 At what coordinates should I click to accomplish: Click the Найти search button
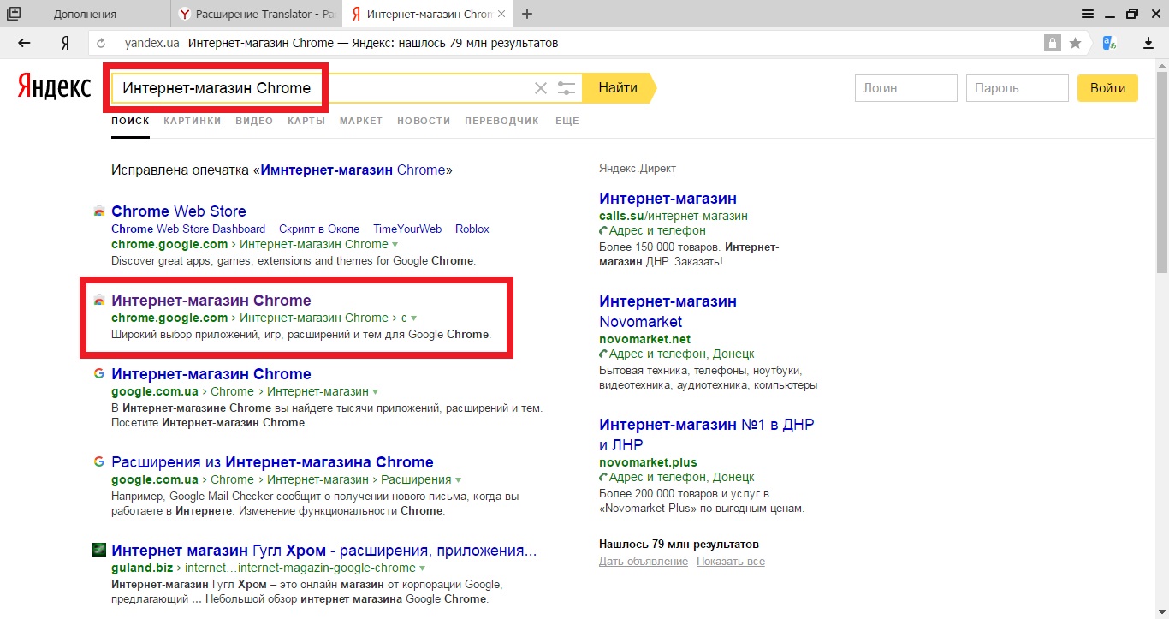618,88
